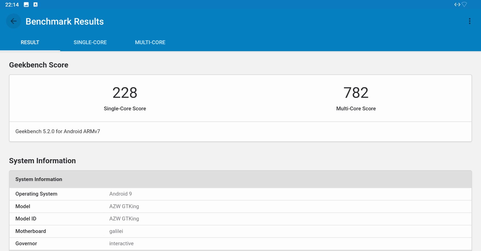Switch to the MULTI-CORE tab
The image size is (481, 251).
[150, 43]
